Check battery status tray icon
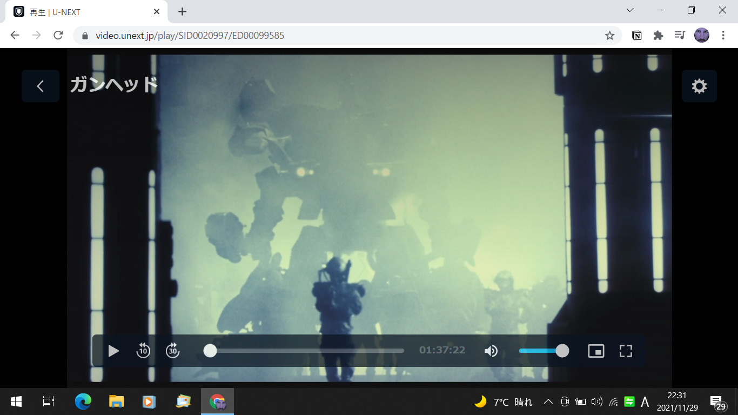Image resolution: width=738 pixels, height=415 pixels. click(x=581, y=401)
